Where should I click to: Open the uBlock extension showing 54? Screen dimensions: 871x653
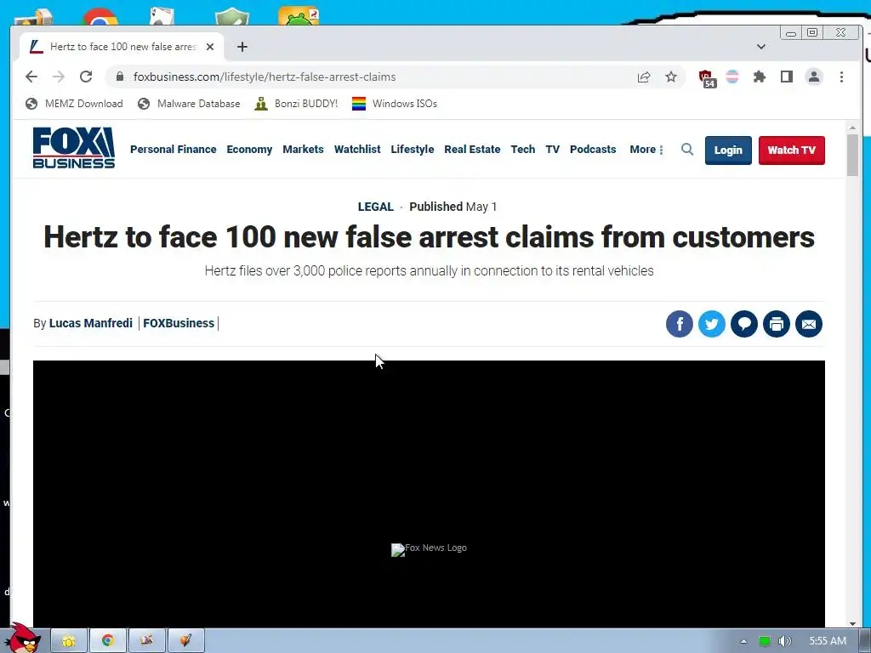707,78
